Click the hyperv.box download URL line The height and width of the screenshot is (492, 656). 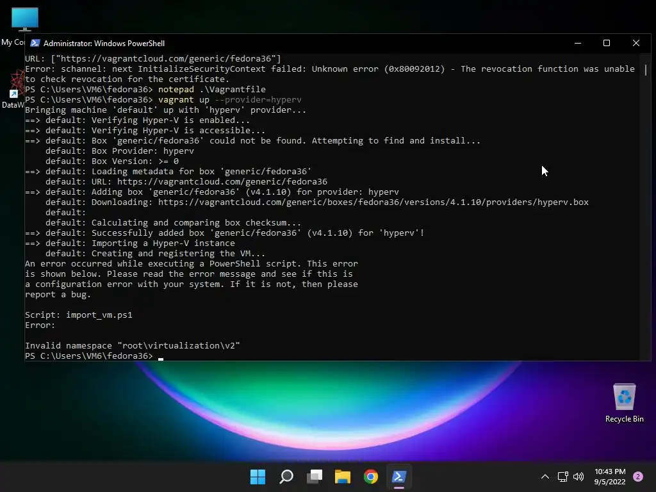317,202
